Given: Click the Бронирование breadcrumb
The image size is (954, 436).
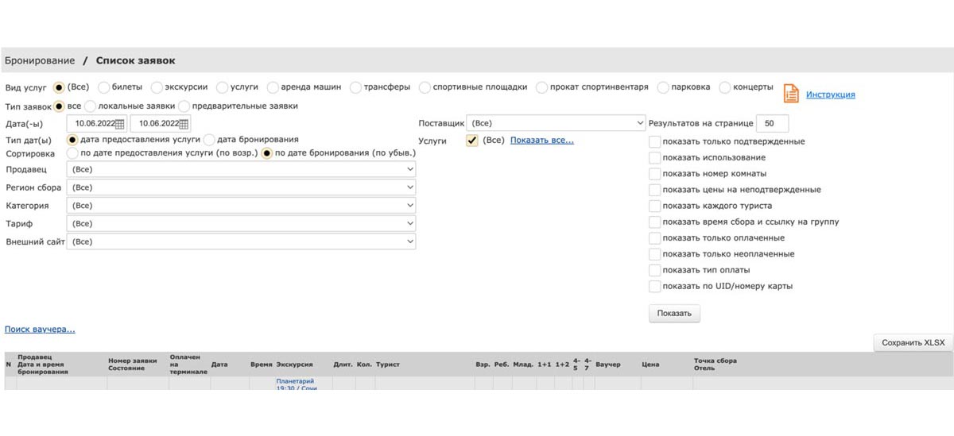Looking at the screenshot, I should pos(40,60).
